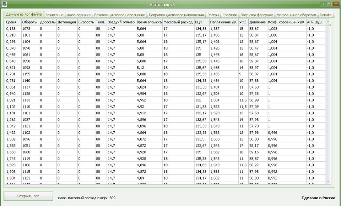This screenshot has width=341, height=206.
Task: Select the injection time cell 4,952
Action: pos(149,100)
